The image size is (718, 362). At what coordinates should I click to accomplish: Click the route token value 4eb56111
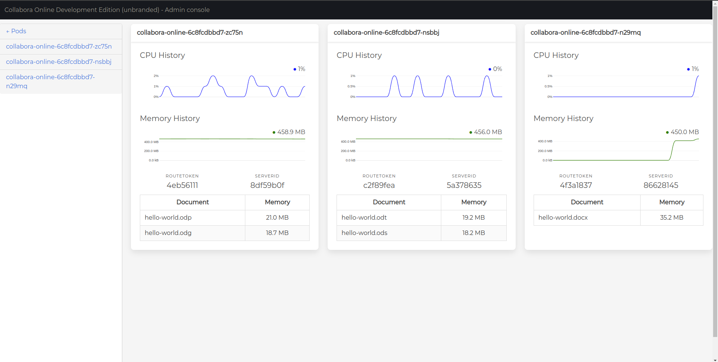point(182,186)
